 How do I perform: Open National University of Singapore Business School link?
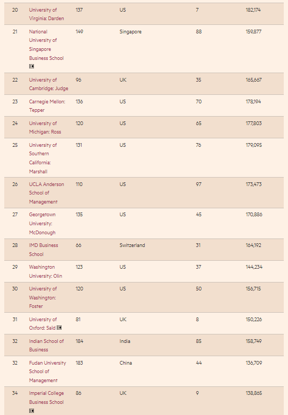(x=46, y=45)
